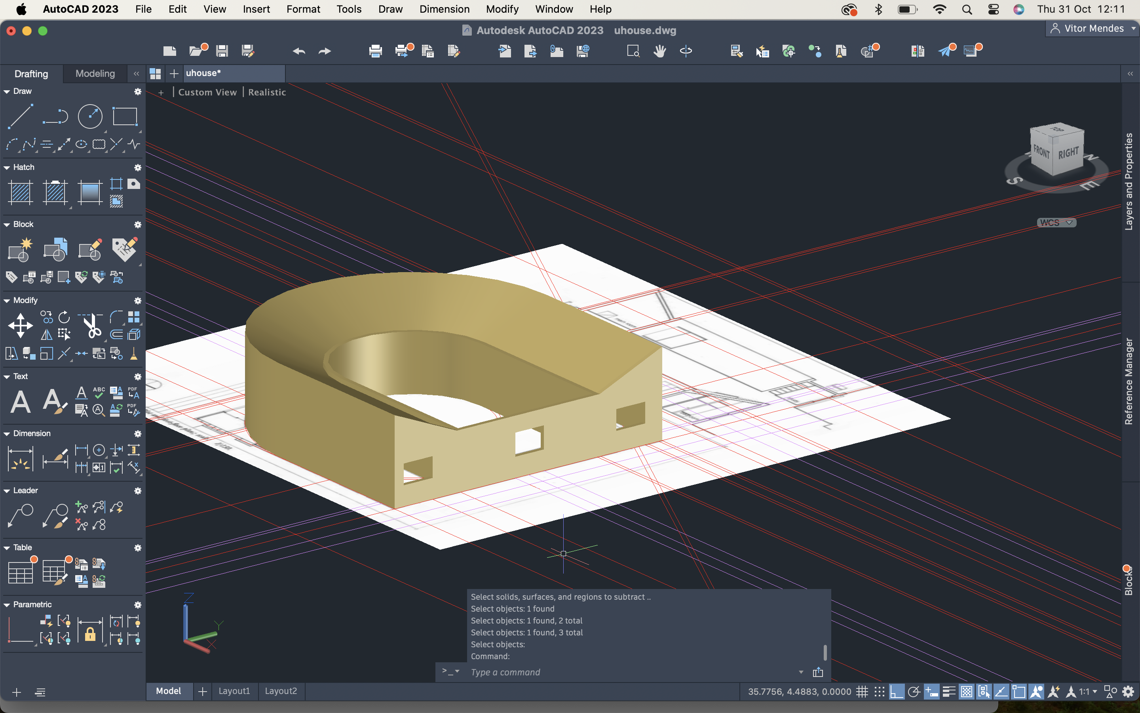This screenshot has width=1140, height=713.
Task: Toggle Transparency checker icon in status bar
Action: click(966, 692)
